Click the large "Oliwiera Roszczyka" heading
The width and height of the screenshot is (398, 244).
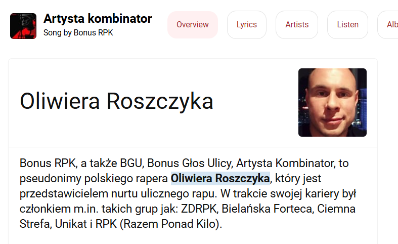point(116,101)
